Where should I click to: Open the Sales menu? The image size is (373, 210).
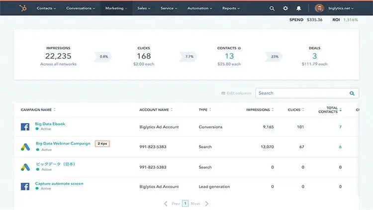click(x=144, y=8)
